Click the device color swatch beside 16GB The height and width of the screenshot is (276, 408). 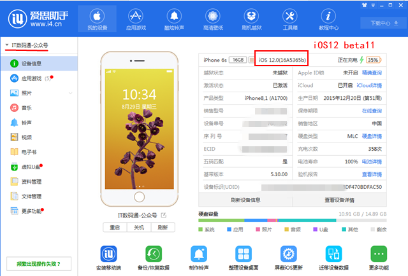[x=251, y=60]
